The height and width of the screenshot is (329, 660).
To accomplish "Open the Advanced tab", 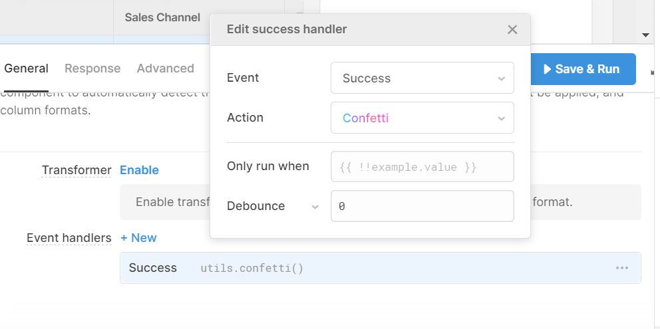I will (166, 68).
